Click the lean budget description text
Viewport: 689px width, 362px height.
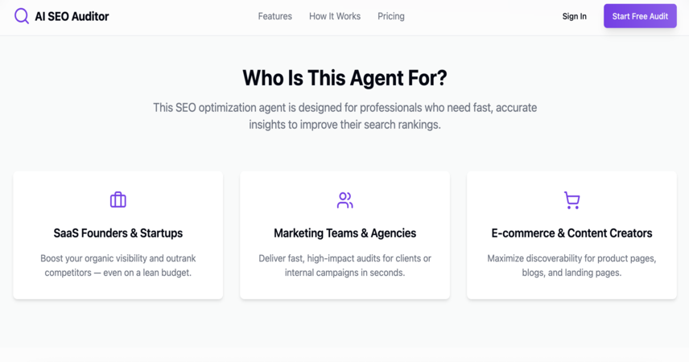click(118, 265)
